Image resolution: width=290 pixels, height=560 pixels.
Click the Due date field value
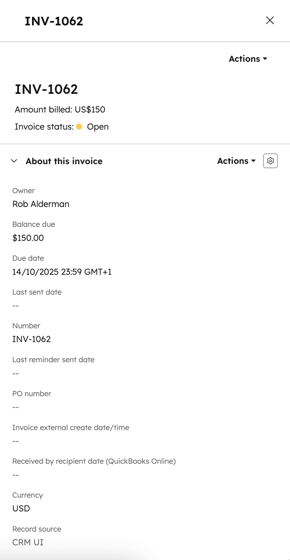(61, 272)
